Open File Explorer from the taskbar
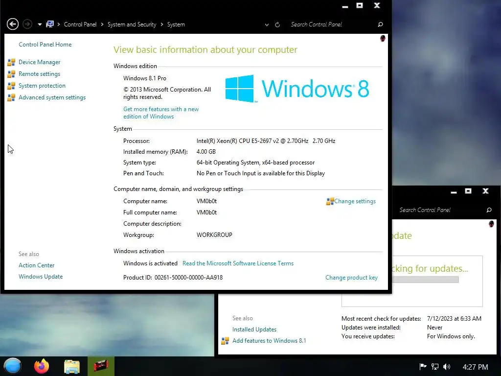 [x=72, y=367]
